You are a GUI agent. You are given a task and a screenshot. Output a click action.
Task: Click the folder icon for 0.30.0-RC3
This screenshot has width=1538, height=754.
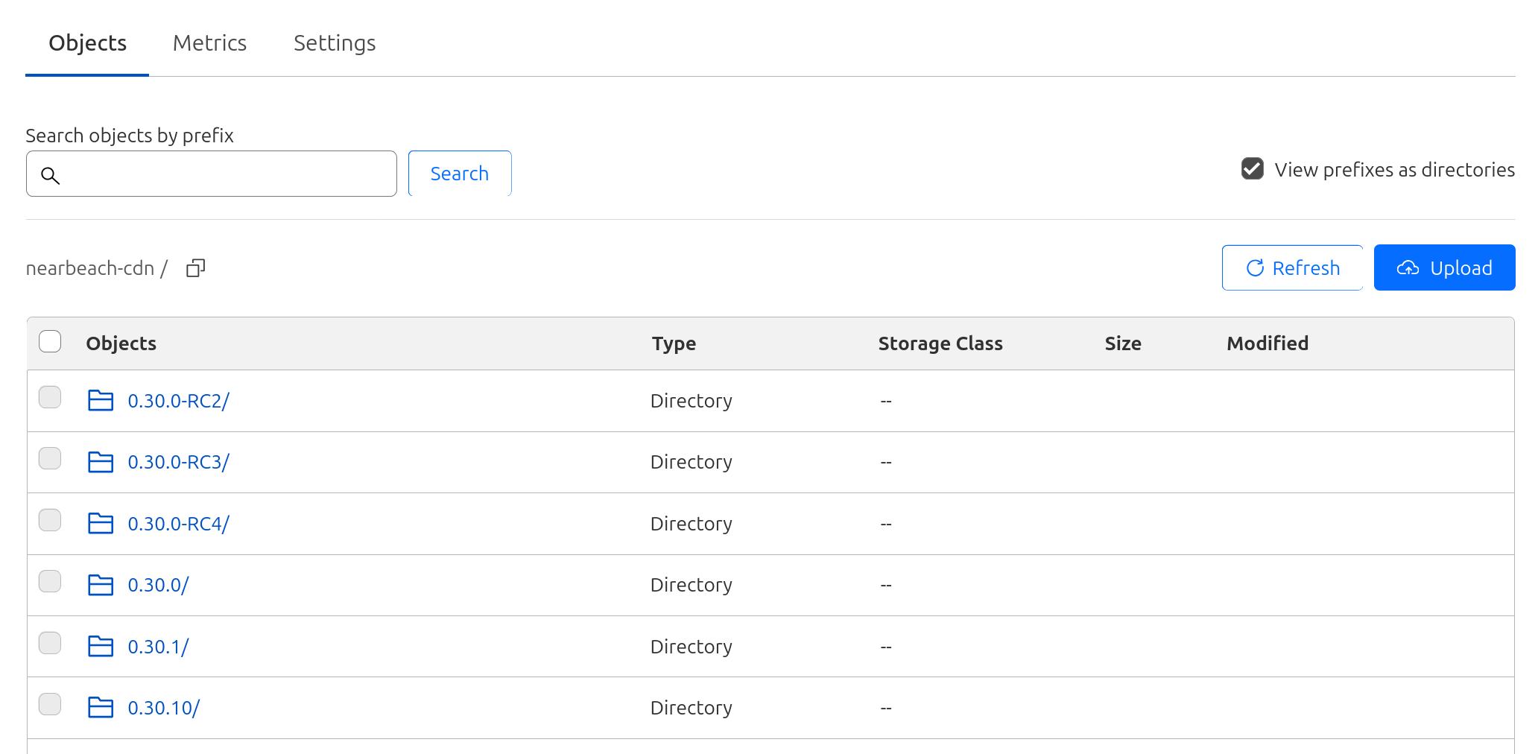point(101,462)
